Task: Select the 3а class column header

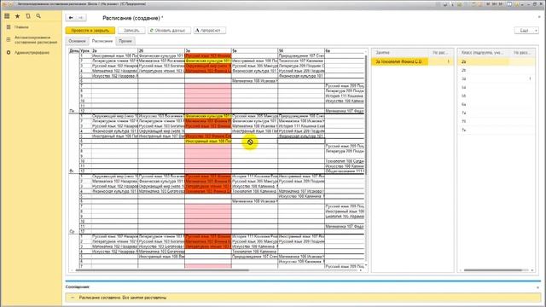Action: [x=208, y=51]
